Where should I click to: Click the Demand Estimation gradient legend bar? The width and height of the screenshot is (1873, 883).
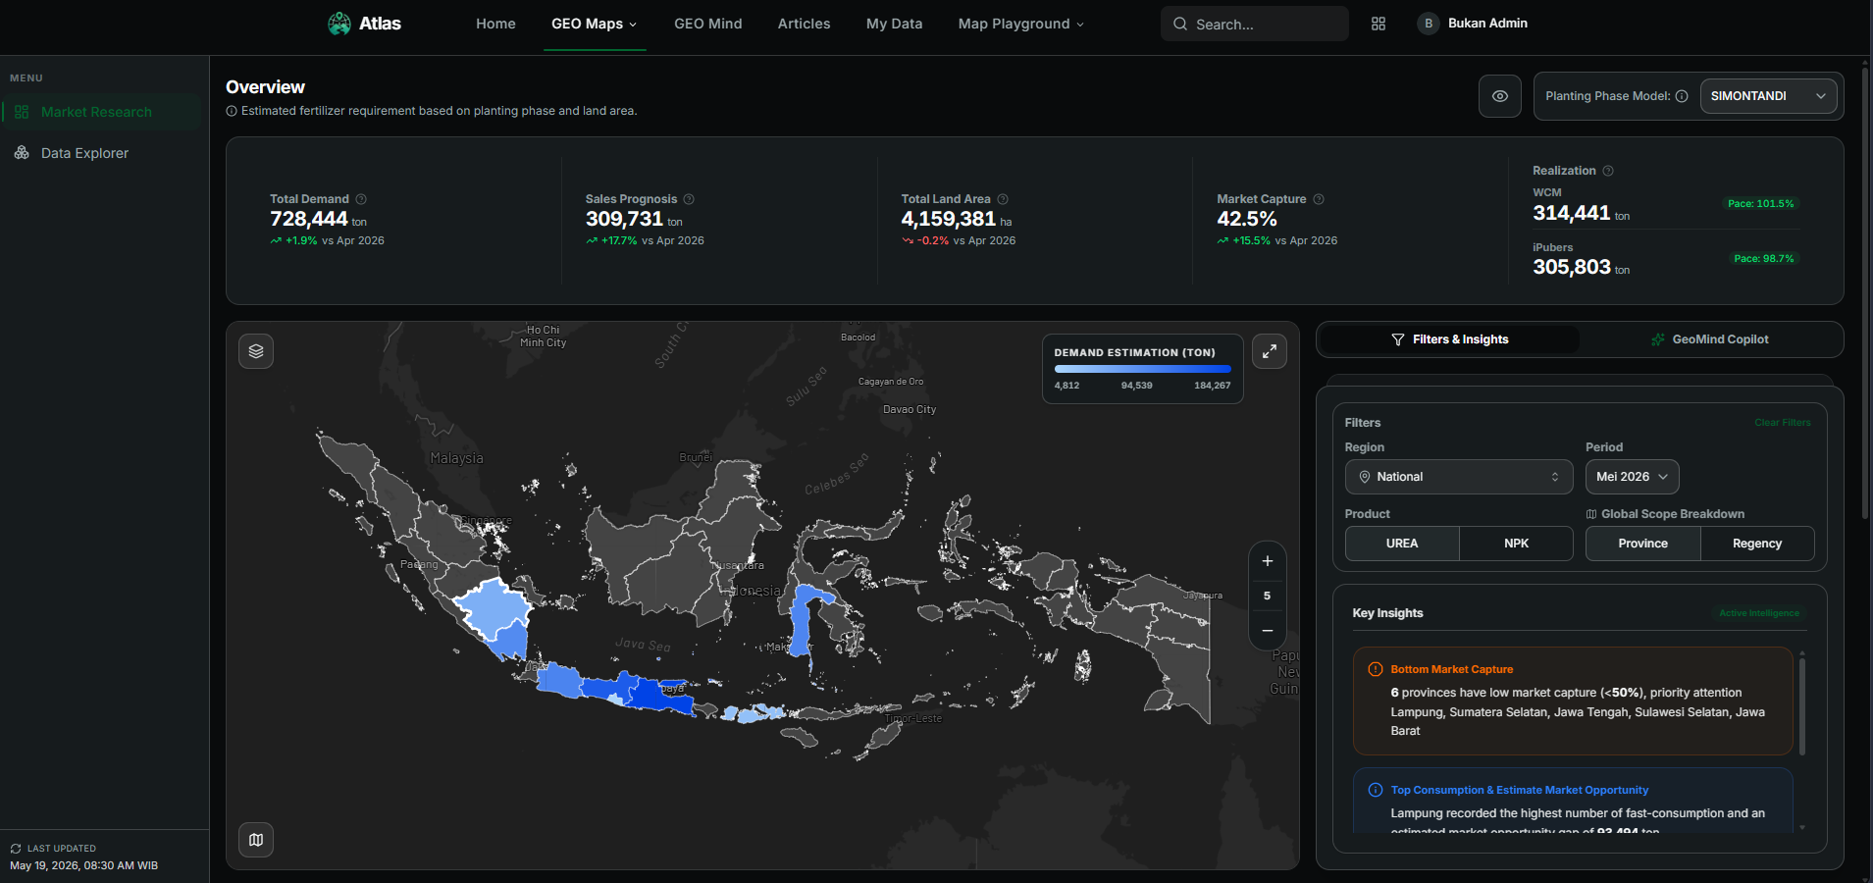pyautogui.click(x=1142, y=369)
